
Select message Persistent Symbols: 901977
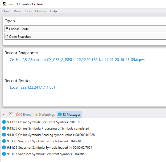(x=44, y=122)
